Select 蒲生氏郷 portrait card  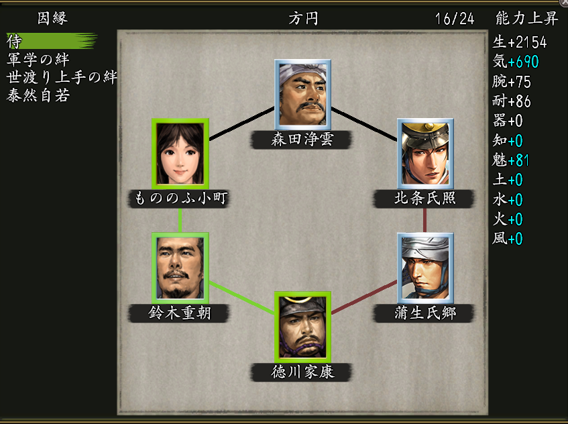(425, 268)
